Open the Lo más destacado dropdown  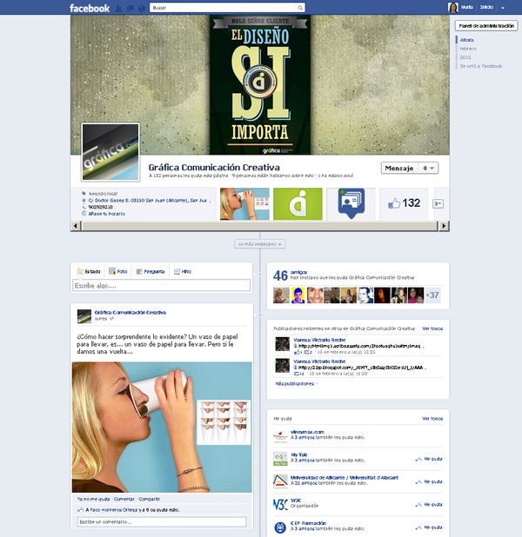[259, 244]
